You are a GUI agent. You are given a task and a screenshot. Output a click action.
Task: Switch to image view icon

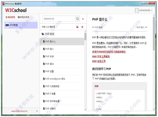[77, 27]
